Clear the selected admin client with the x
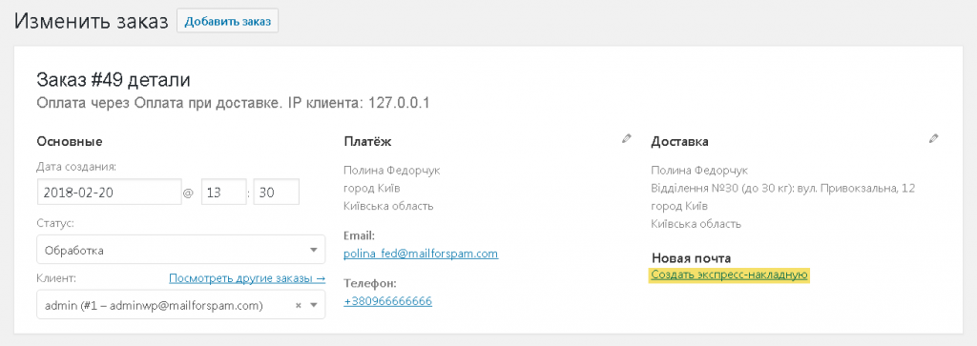The width and height of the screenshot is (977, 346). click(x=298, y=306)
